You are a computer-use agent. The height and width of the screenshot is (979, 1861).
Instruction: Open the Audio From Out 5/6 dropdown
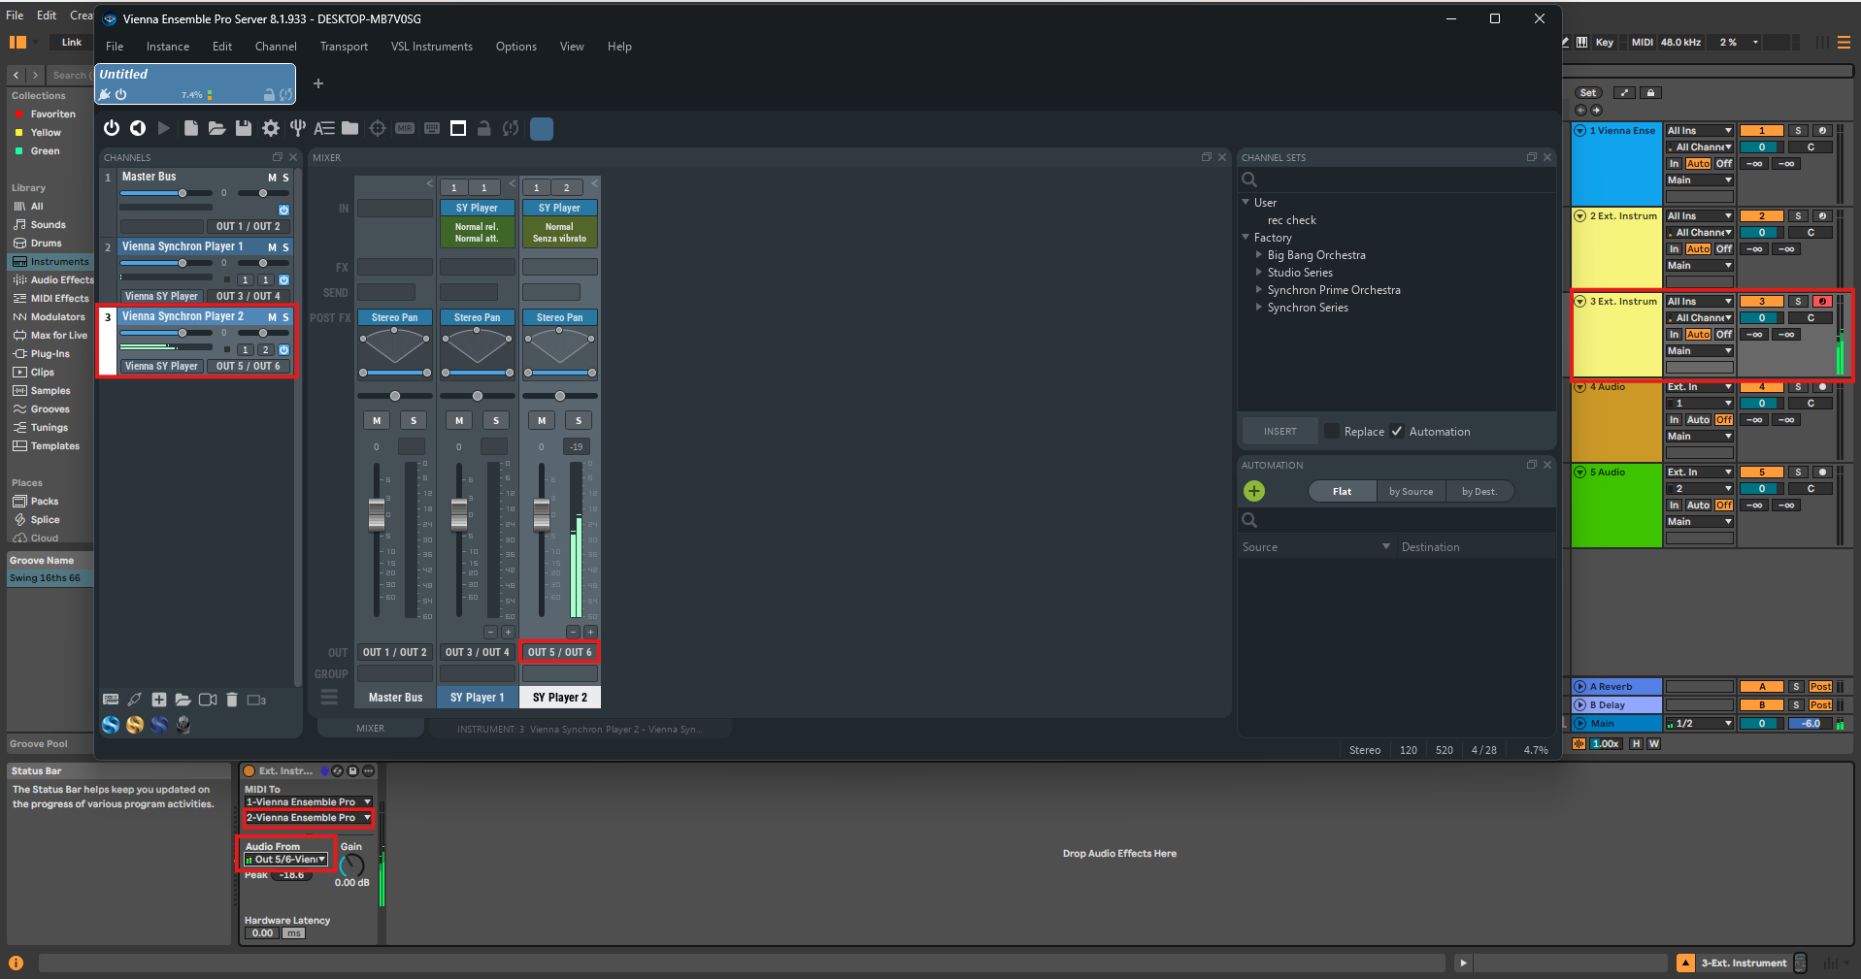coord(285,860)
